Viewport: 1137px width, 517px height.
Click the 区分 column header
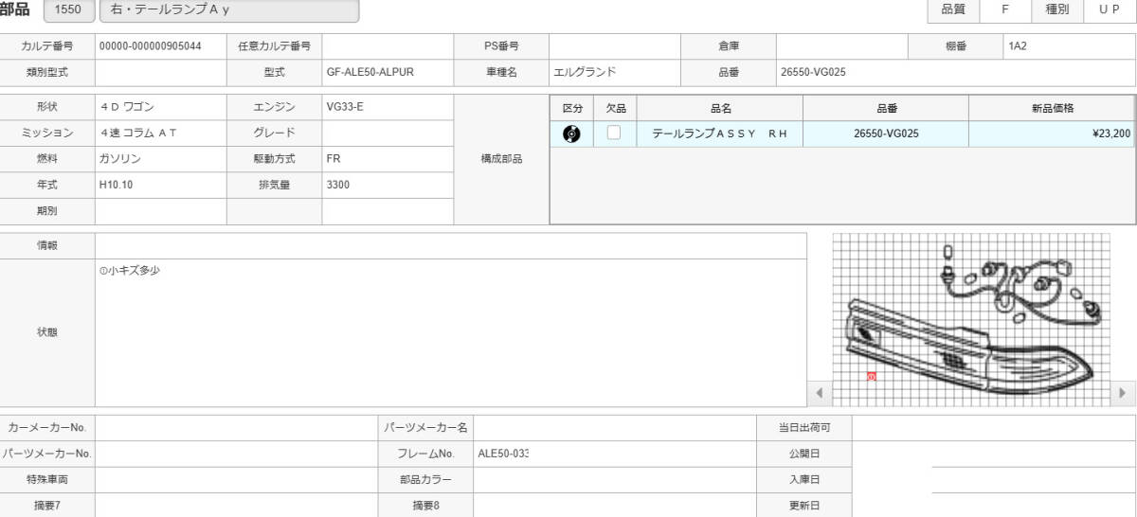(x=572, y=109)
